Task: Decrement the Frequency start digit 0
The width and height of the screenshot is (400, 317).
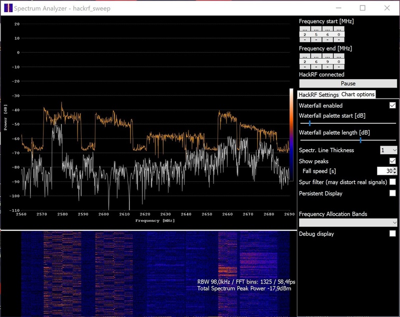Action: coord(339,40)
